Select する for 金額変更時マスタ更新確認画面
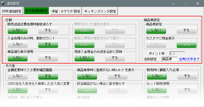Screen dimensions: 204x107 pyautogui.click(x=48, y=76)
